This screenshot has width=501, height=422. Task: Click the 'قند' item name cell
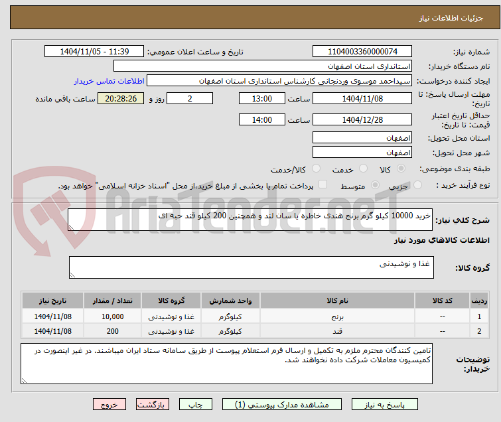click(337, 331)
